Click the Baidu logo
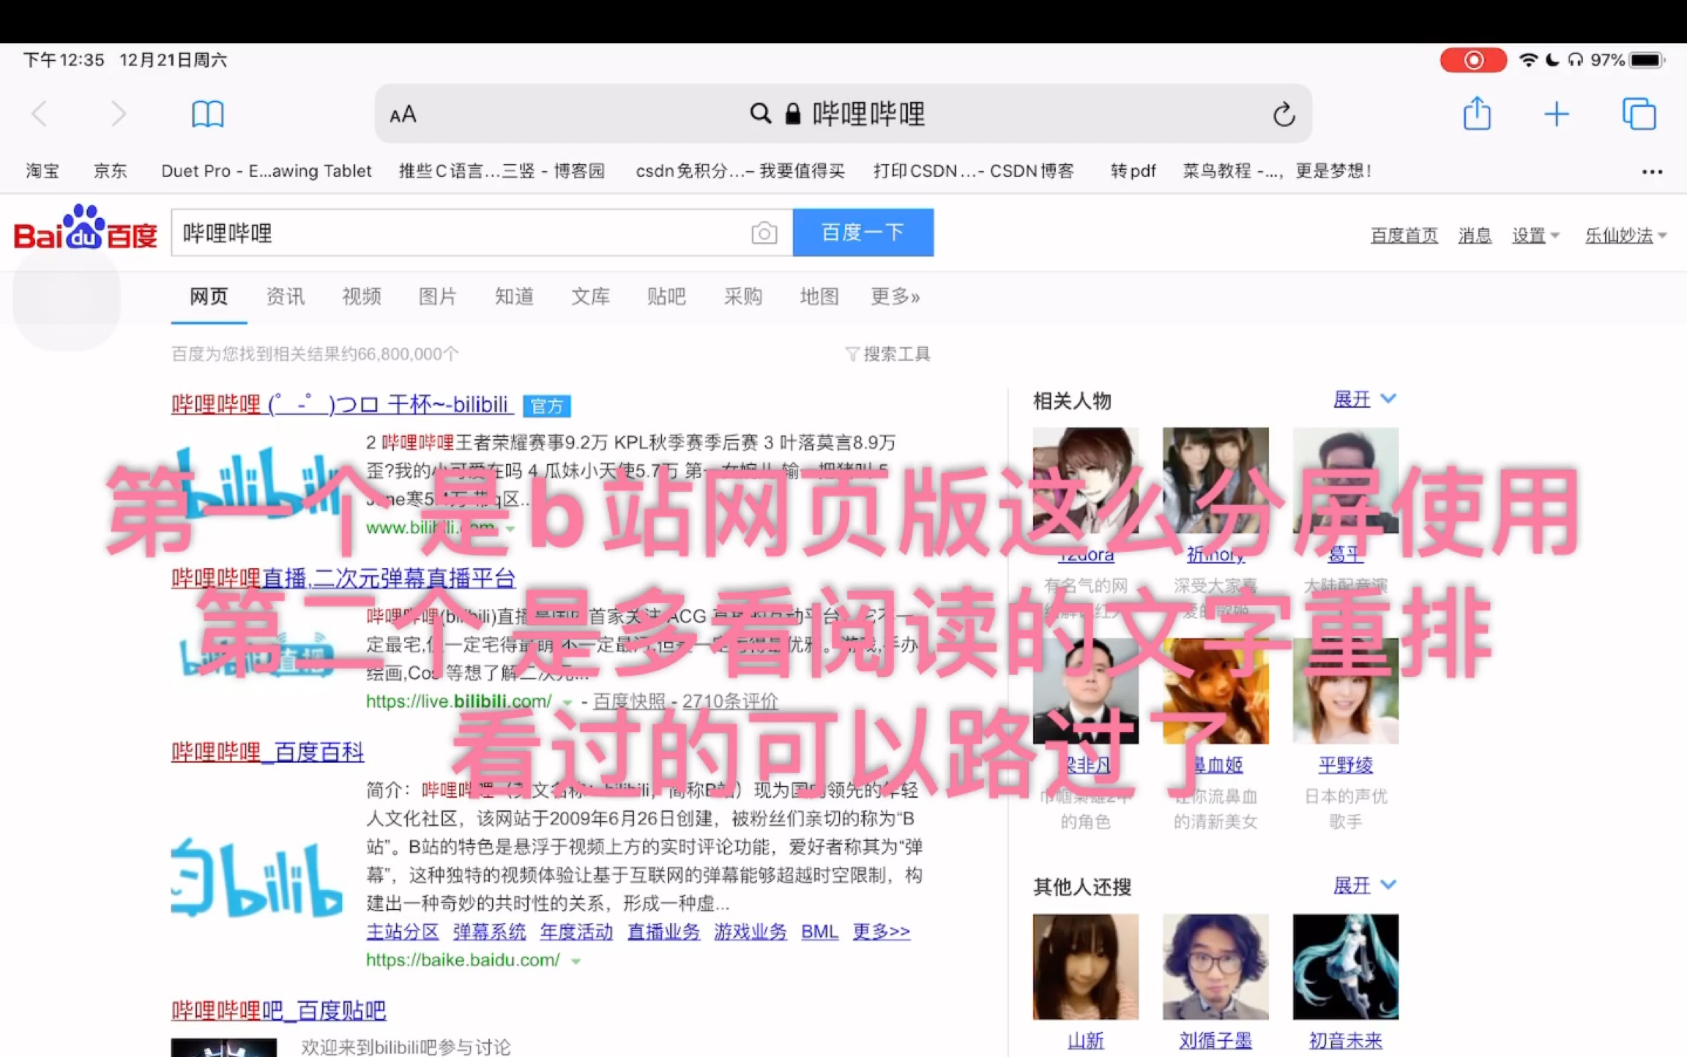This screenshot has height=1057, width=1687. pos(86,228)
